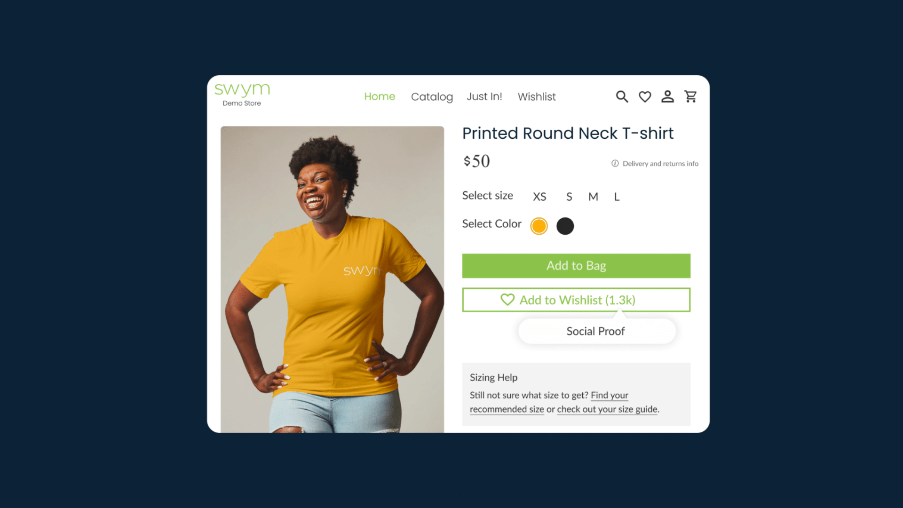Click the info icon beside Delivery and returns

(615, 164)
